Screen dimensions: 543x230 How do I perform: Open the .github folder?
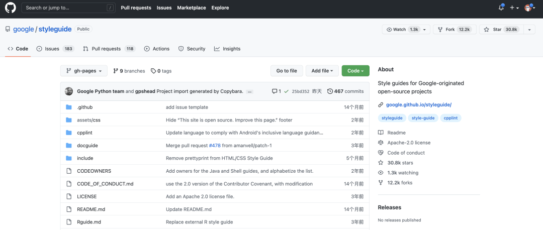[85, 107]
